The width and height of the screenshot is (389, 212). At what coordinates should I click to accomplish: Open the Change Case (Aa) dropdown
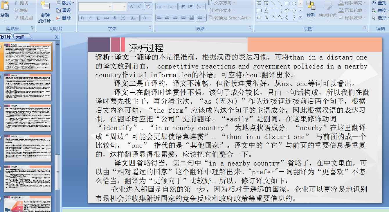134,18
